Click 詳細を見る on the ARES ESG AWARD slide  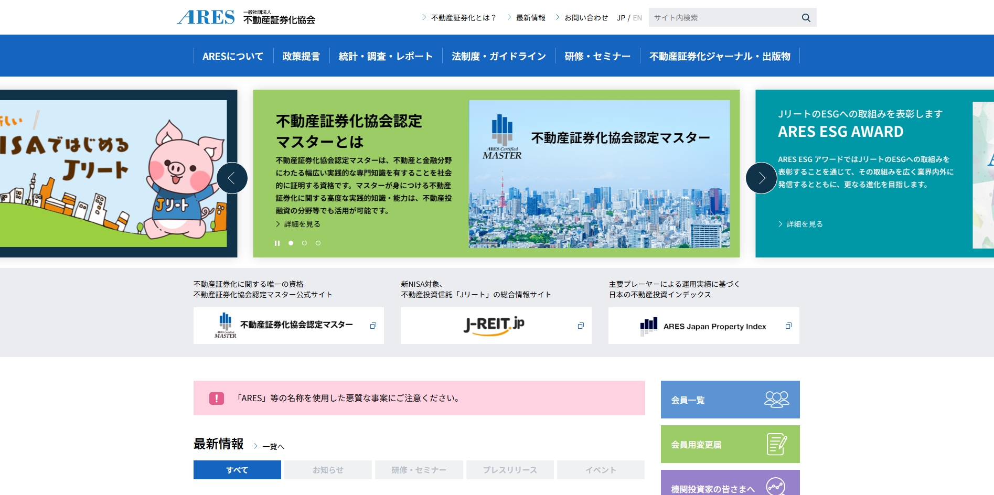point(800,224)
